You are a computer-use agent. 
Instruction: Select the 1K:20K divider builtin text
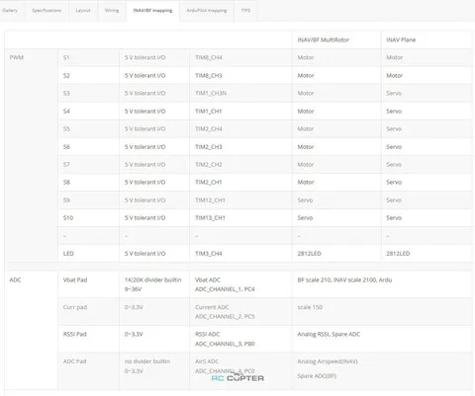(x=153, y=280)
